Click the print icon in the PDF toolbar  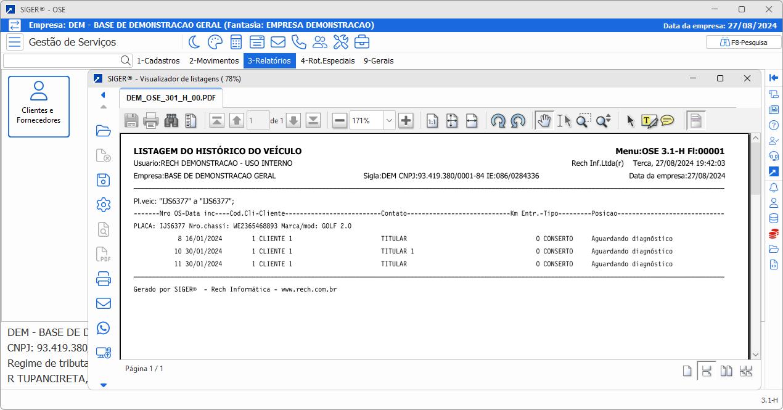point(151,121)
